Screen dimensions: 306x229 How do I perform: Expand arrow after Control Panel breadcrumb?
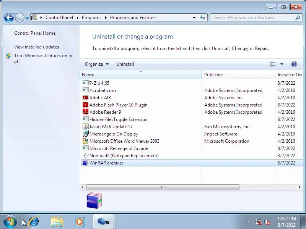[x=78, y=18]
